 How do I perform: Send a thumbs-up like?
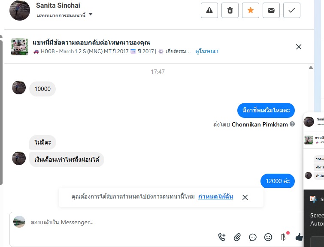tap(299, 237)
